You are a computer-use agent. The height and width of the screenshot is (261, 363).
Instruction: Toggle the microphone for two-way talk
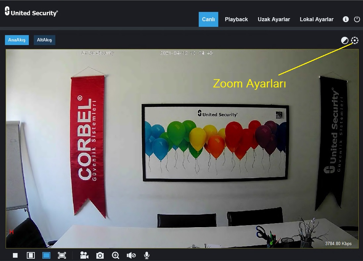coord(146,255)
